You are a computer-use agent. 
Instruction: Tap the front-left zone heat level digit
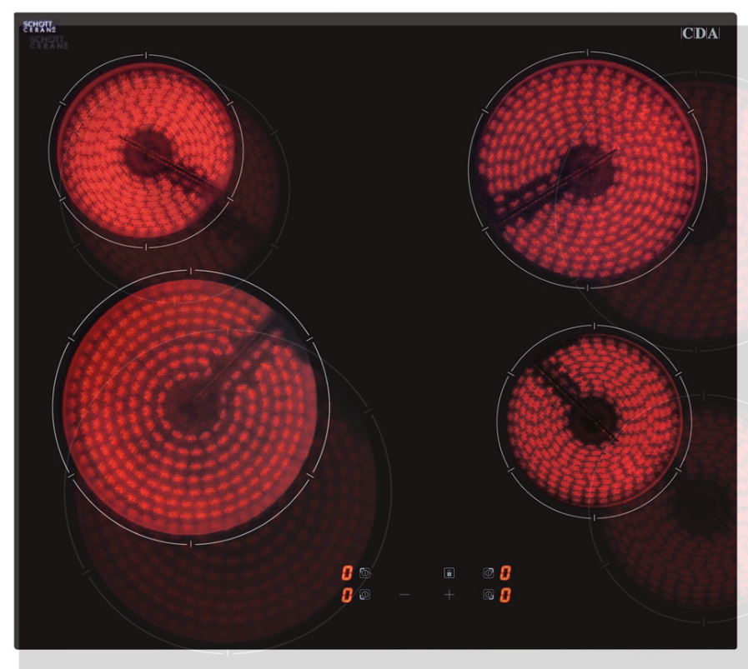[347, 595]
